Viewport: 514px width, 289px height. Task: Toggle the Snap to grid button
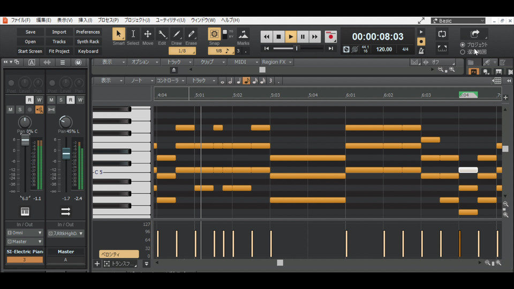tap(214, 34)
